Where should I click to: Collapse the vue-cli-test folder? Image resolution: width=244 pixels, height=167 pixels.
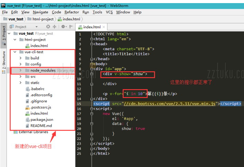click(15, 52)
